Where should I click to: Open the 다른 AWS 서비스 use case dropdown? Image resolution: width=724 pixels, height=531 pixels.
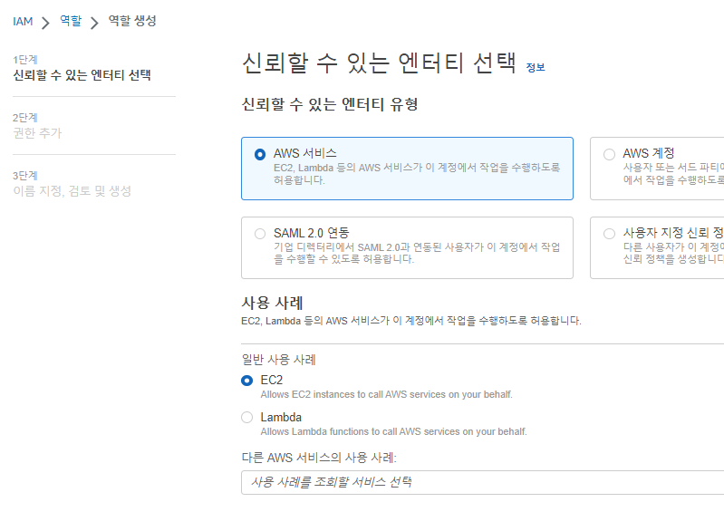(x=482, y=482)
